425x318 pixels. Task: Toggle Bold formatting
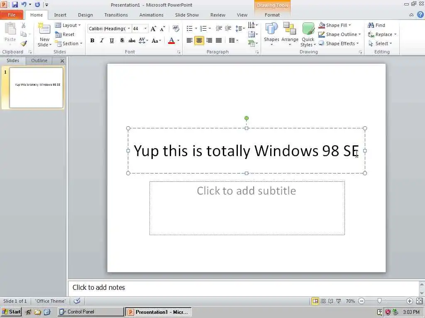point(92,41)
